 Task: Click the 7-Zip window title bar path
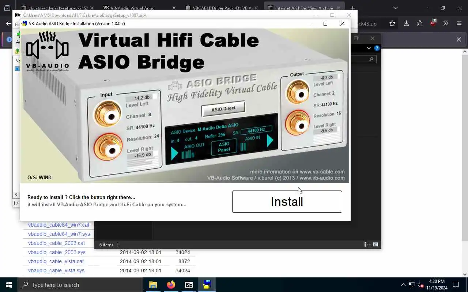[85, 15]
